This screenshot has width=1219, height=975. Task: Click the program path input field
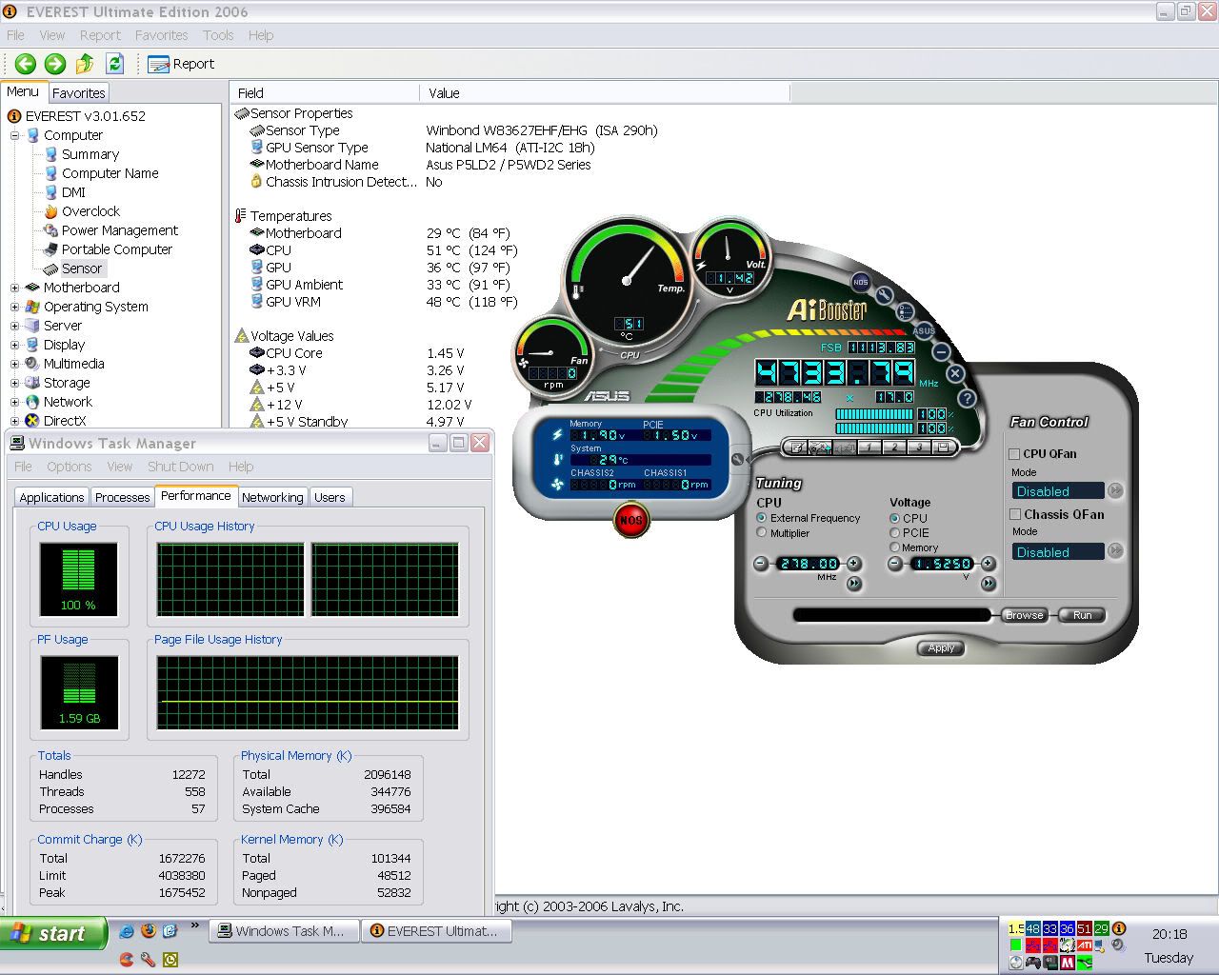click(x=892, y=615)
